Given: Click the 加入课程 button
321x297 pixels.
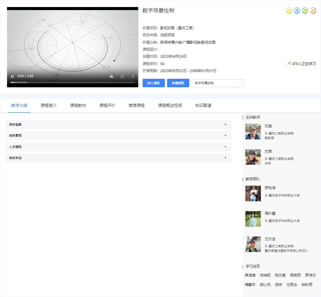Looking at the screenshot, I should coord(153,83).
